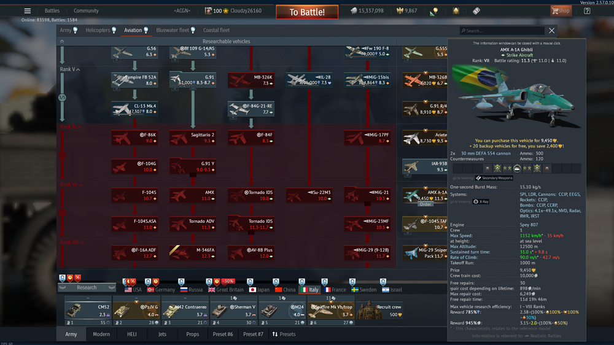Select the premium Ariete aircraft
Screen dimensions: 614x345
point(425,138)
